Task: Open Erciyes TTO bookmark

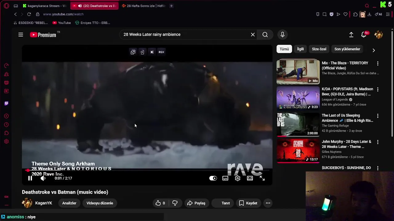Action: (x=93, y=23)
